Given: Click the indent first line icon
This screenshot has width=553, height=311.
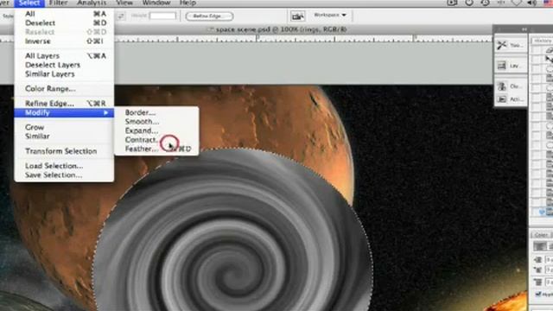Looking at the screenshot, I should 537,270.
